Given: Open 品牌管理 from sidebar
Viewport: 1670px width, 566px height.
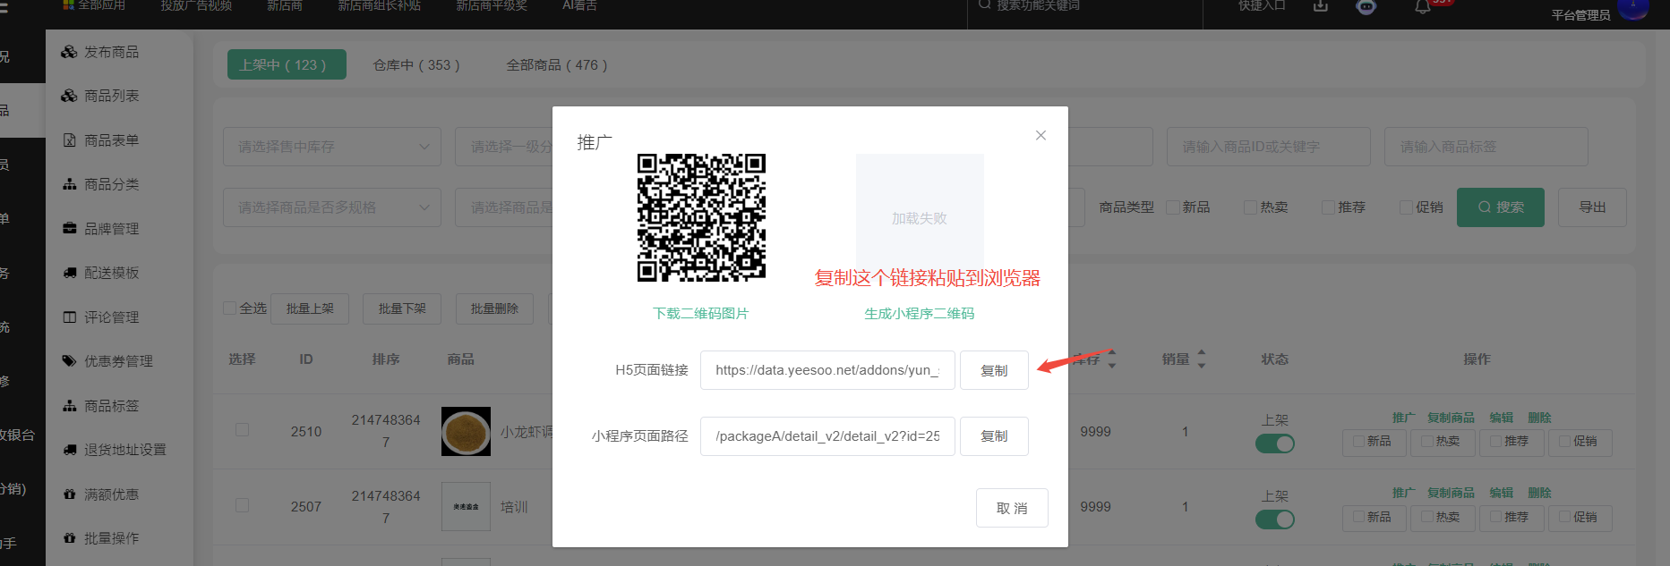Looking at the screenshot, I should (111, 229).
